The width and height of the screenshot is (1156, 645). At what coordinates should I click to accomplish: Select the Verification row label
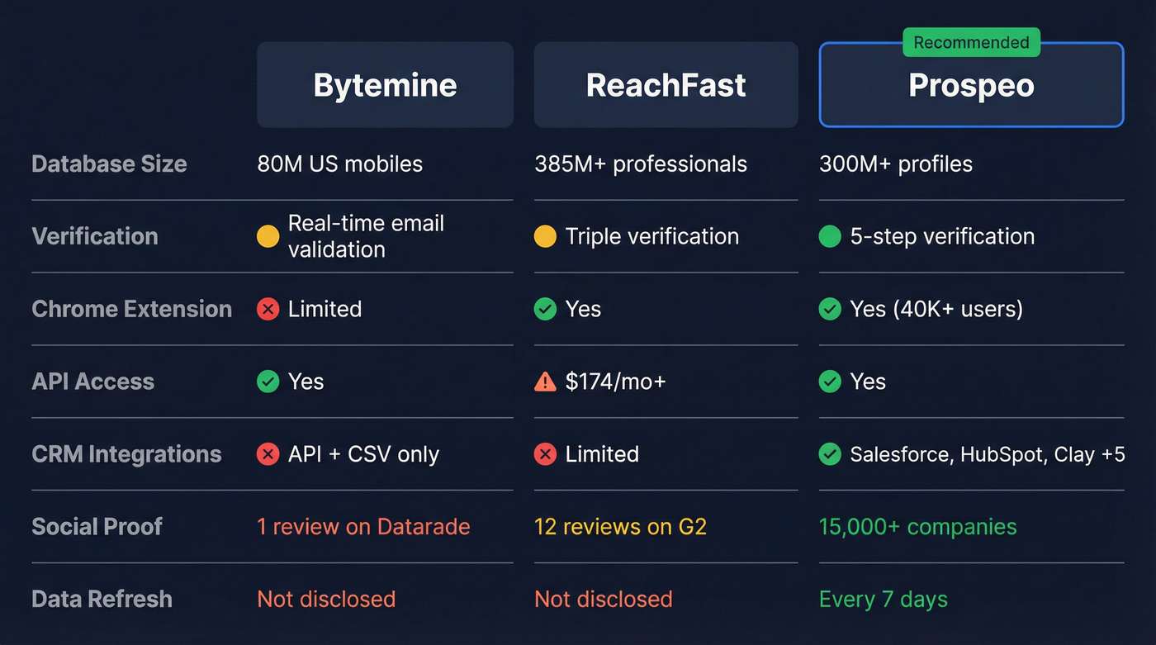point(95,236)
